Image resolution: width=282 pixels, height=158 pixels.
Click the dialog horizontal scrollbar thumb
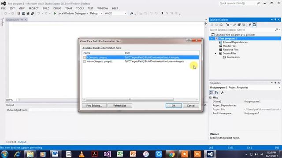[130, 99]
